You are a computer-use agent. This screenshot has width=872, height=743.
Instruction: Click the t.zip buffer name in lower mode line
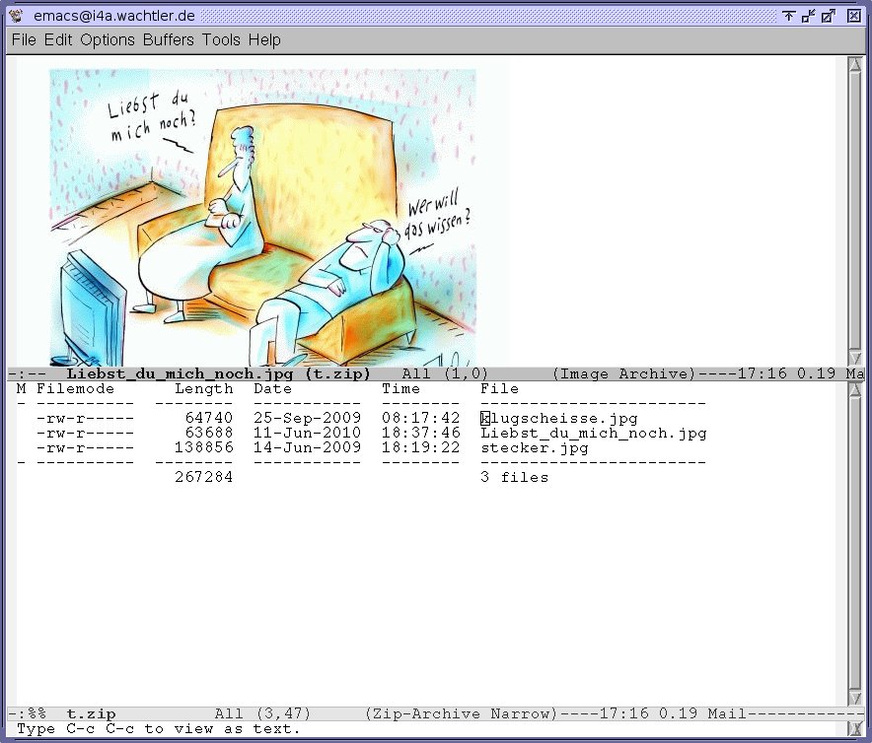[91, 713]
